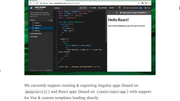Click the GitHub link in sidebar footer

[42, 70]
